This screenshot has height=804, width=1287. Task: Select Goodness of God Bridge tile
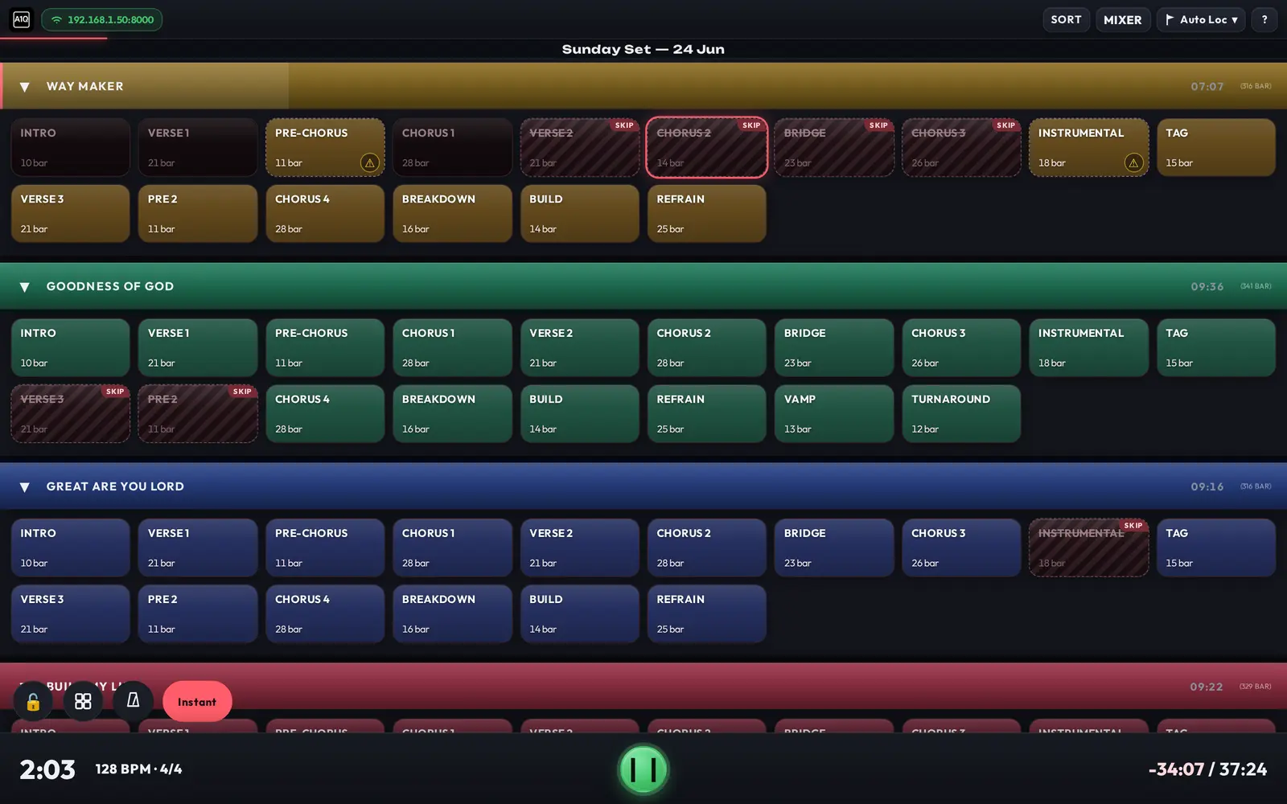tap(834, 348)
